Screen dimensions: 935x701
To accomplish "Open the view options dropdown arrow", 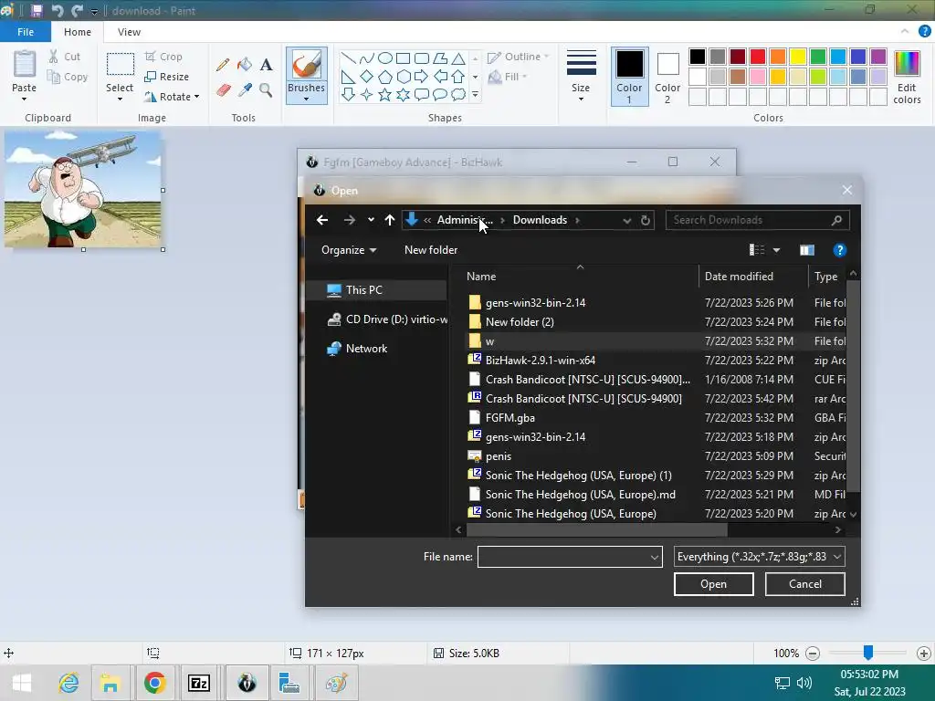I will pos(776,250).
